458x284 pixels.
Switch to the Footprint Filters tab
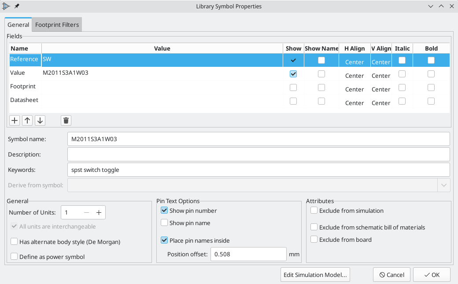[x=57, y=25]
